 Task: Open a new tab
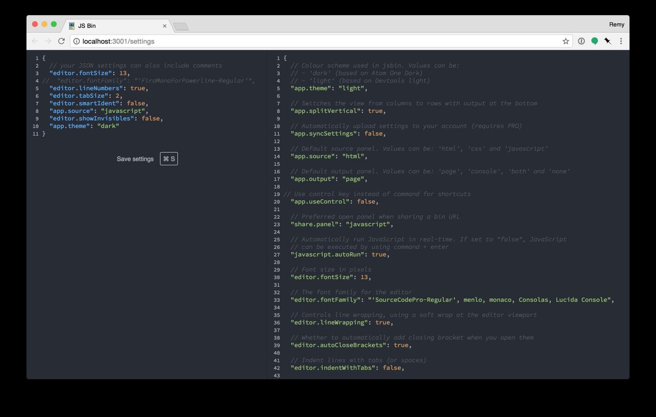(180, 26)
